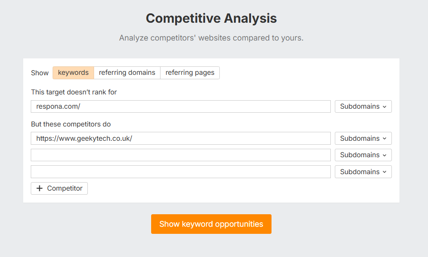The width and height of the screenshot is (428, 257).
Task: Open the Subdomains dropdown beside geekytech.co.uk
Action: coord(363,138)
